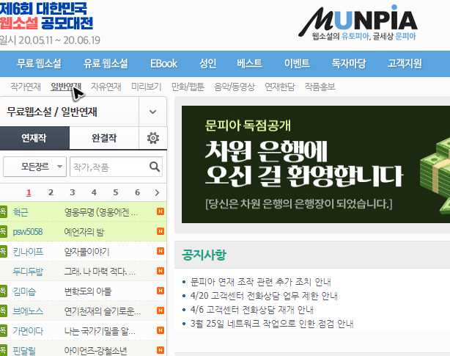Open the 공지사항 section heading
This screenshot has width=450, height=356.
coord(204,255)
